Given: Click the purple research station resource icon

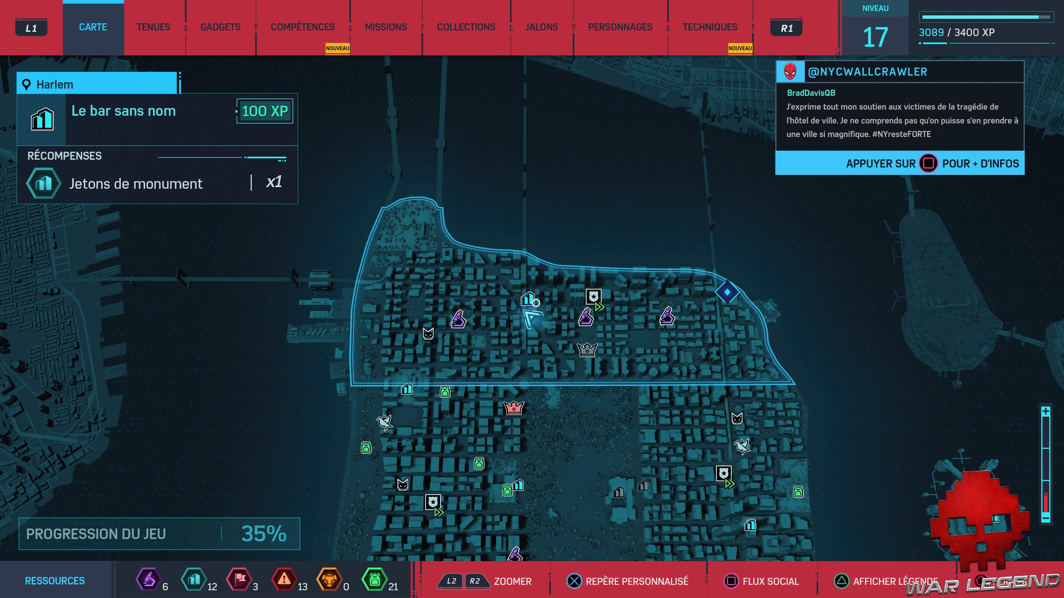Looking at the screenshot, I should (x=148, y=579).
